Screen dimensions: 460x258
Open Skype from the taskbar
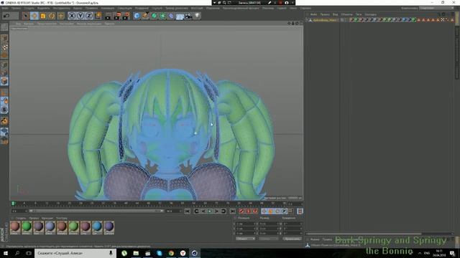pos(160,253)
